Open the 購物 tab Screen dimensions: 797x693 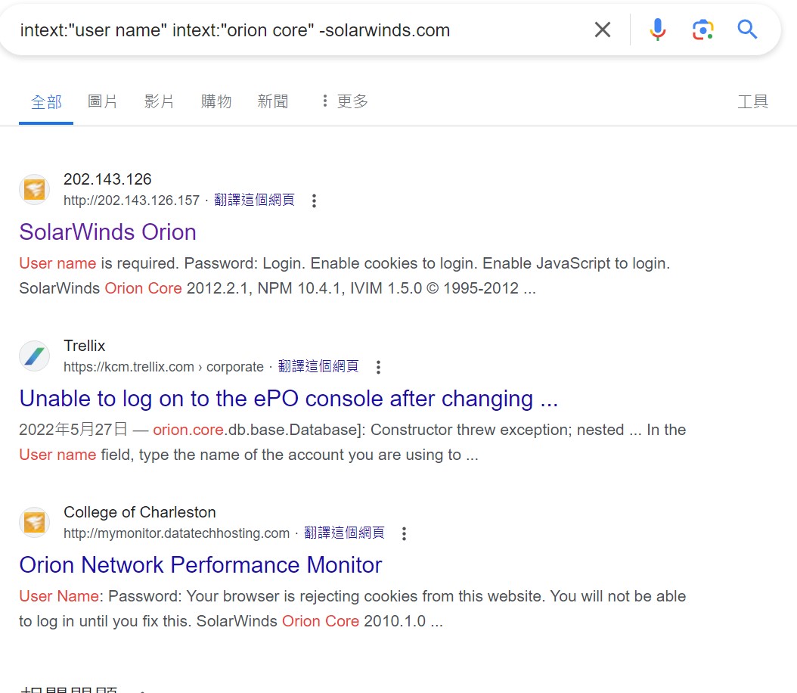pos(216,101)
